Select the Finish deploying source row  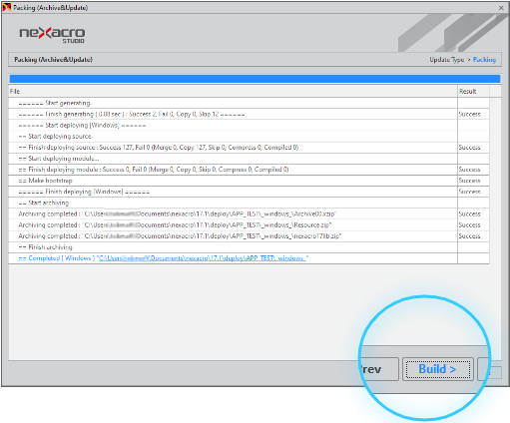[x=249, y=148]
